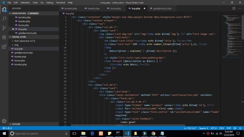Open the terminal window taskbar icon

[x=118, y=134]
